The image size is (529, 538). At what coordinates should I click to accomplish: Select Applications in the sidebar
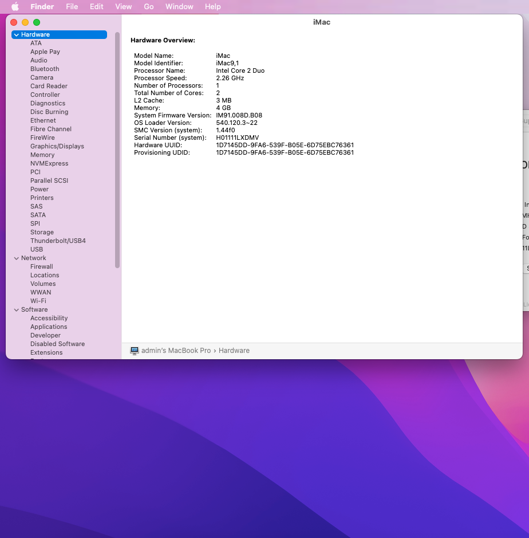click(49, 327)
